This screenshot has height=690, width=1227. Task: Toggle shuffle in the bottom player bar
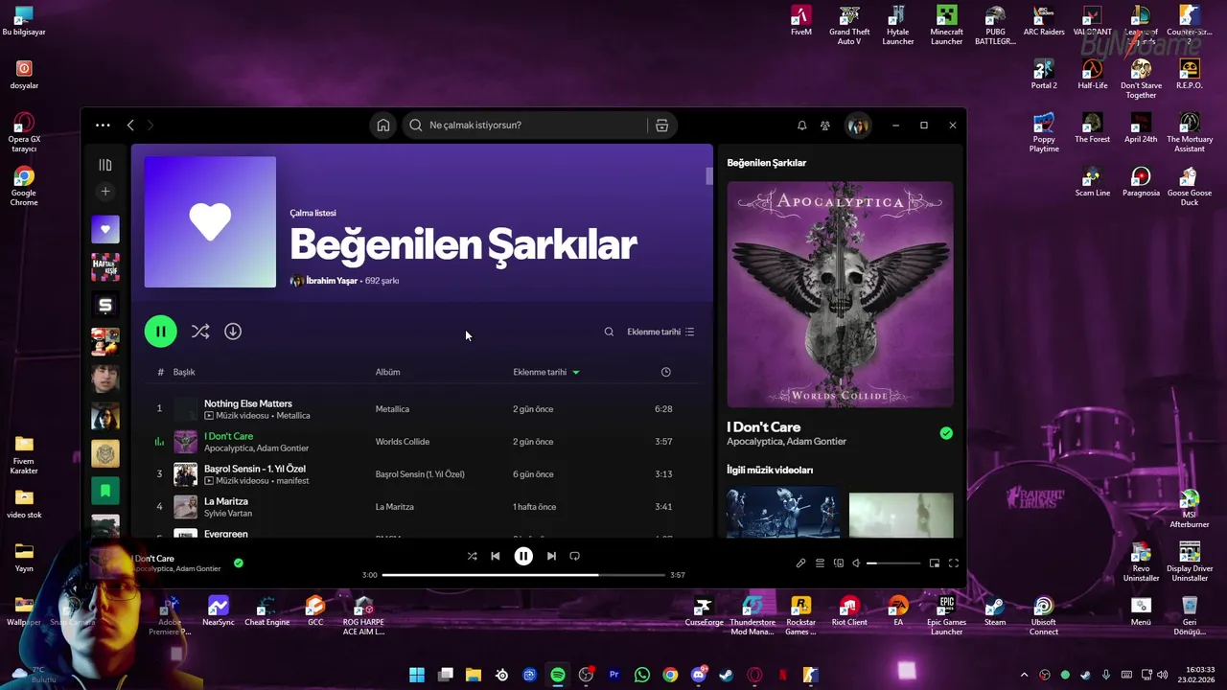click(472, 556)
